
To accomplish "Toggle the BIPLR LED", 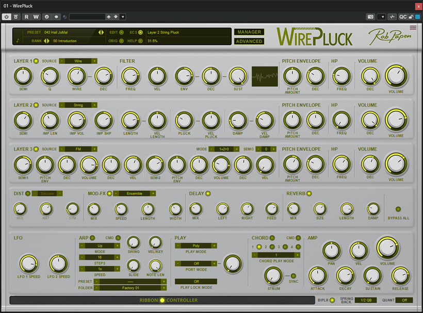I will tap(332, 300).
